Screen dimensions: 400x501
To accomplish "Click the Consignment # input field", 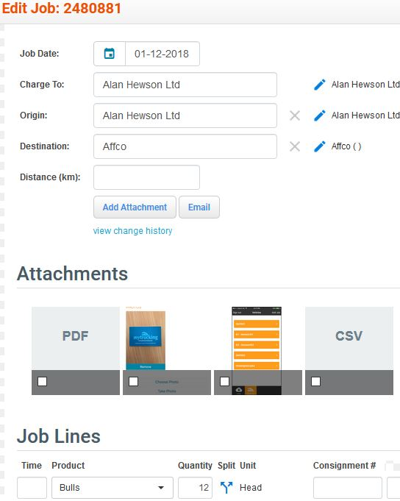I will point(348,488).
